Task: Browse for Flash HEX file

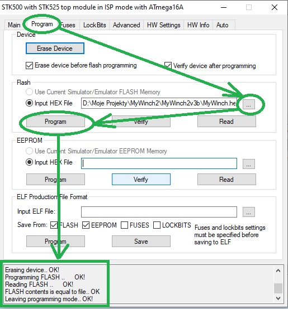Action: [x=249, y=104]
